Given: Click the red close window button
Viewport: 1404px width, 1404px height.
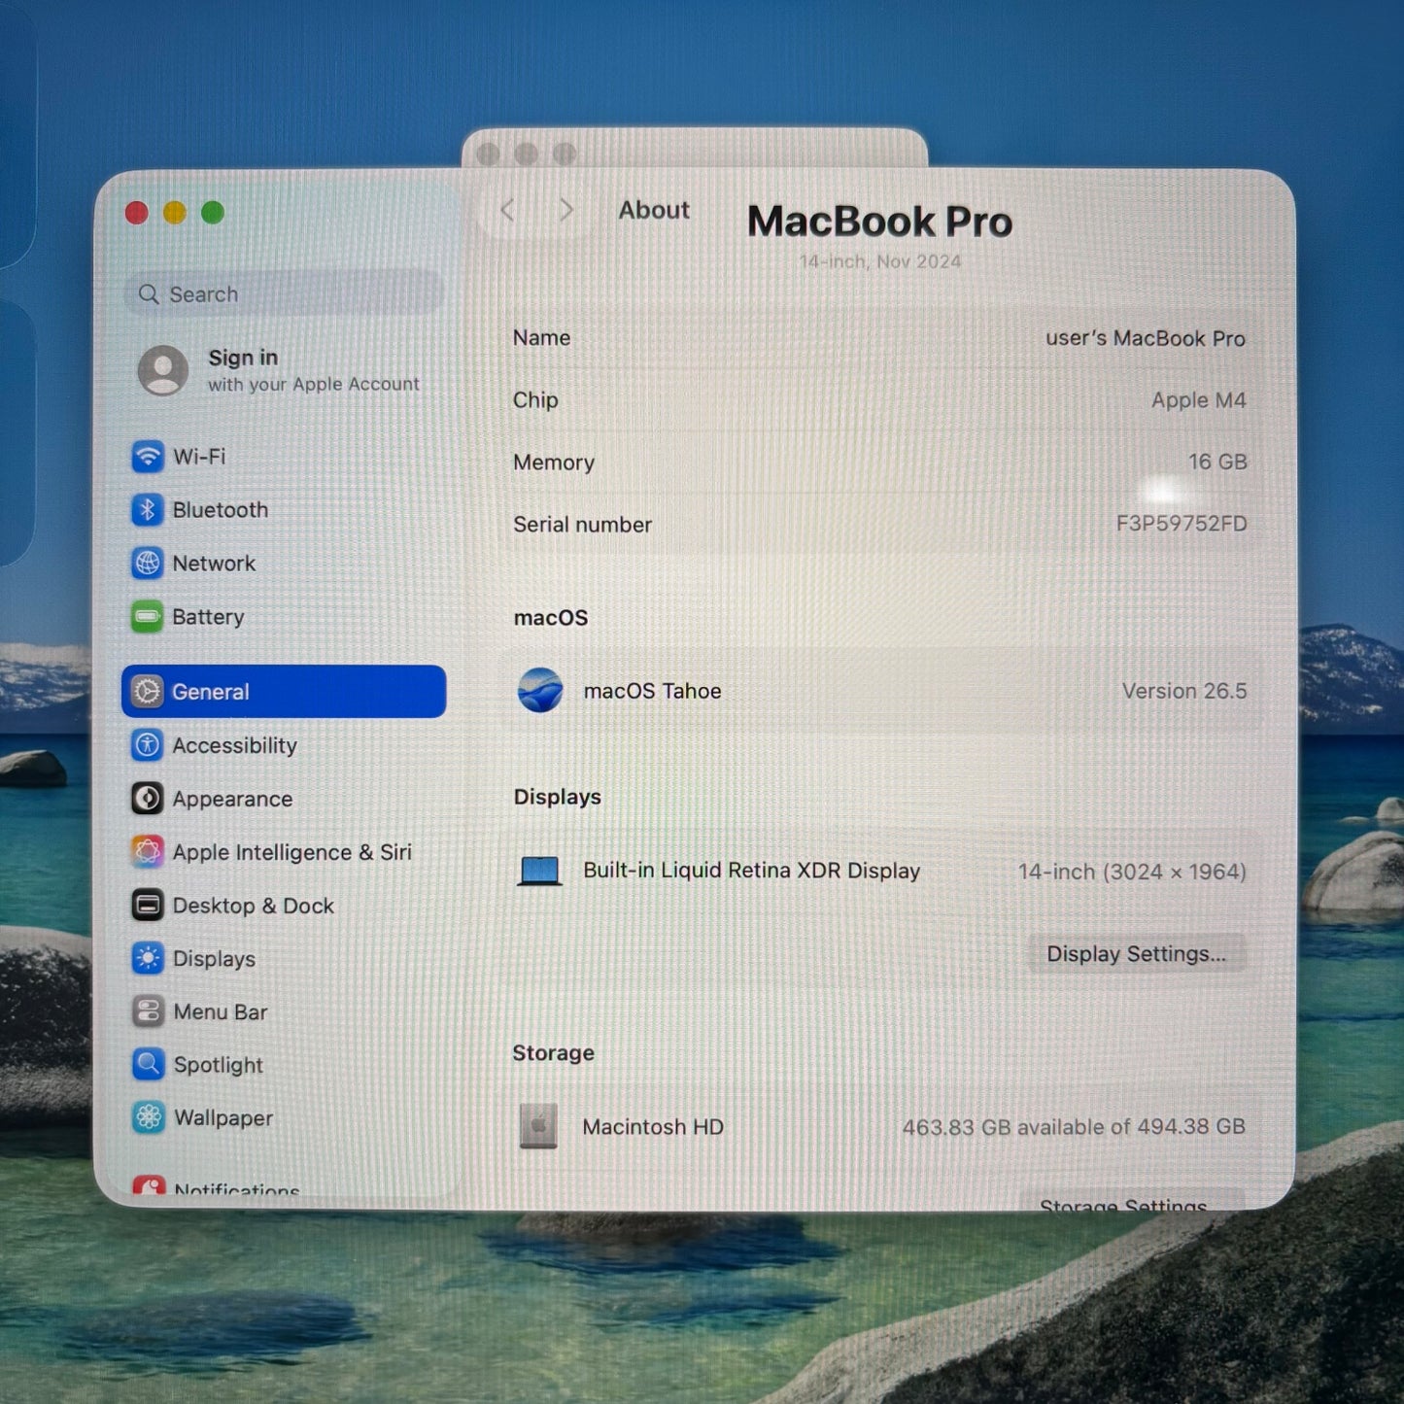Looking at the screenshot, I should (137, 213).
